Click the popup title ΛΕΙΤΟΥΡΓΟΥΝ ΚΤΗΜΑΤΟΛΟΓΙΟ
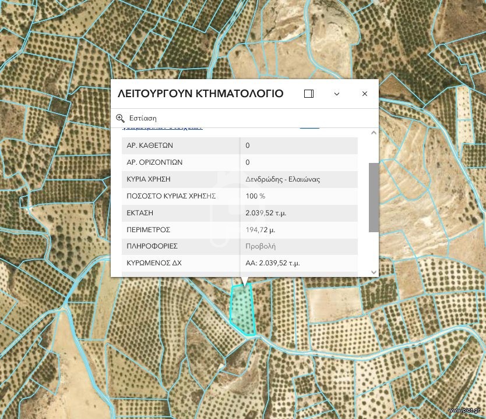 tap(200, 94)
